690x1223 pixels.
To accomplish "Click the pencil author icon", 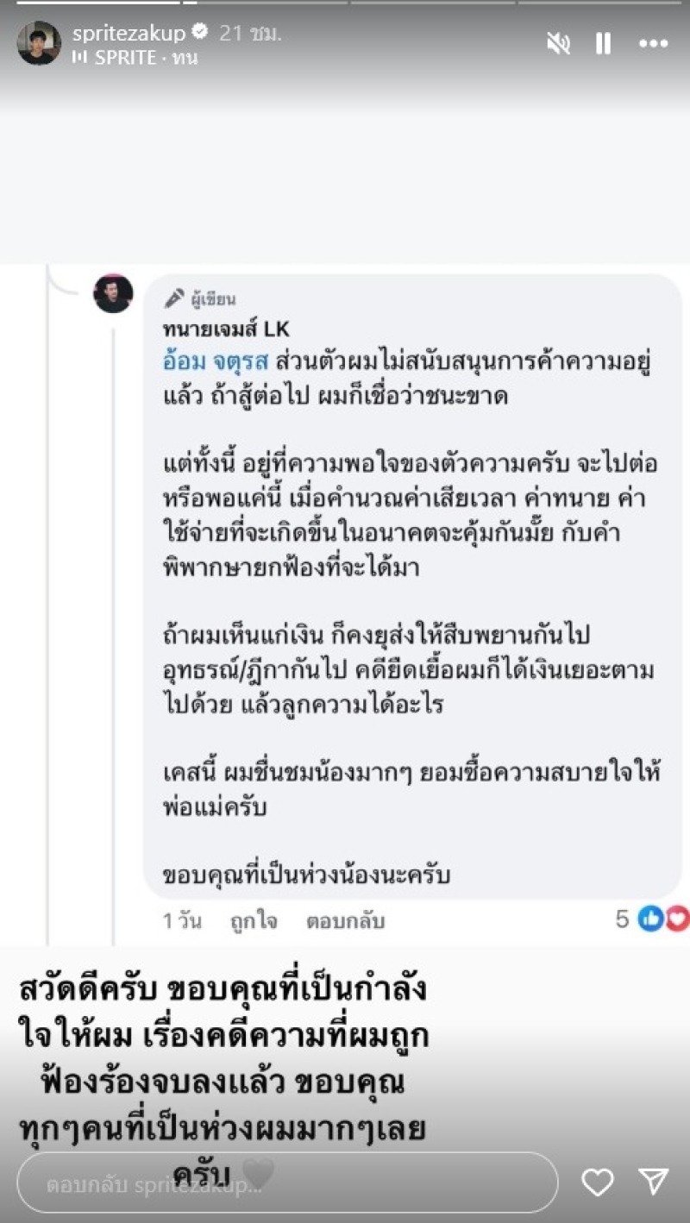I will [174, 299].
